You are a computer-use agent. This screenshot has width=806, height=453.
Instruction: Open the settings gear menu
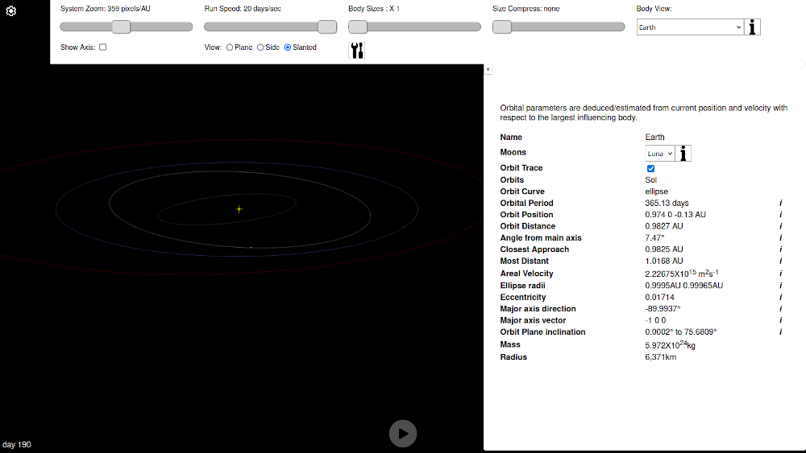point(10,10)
